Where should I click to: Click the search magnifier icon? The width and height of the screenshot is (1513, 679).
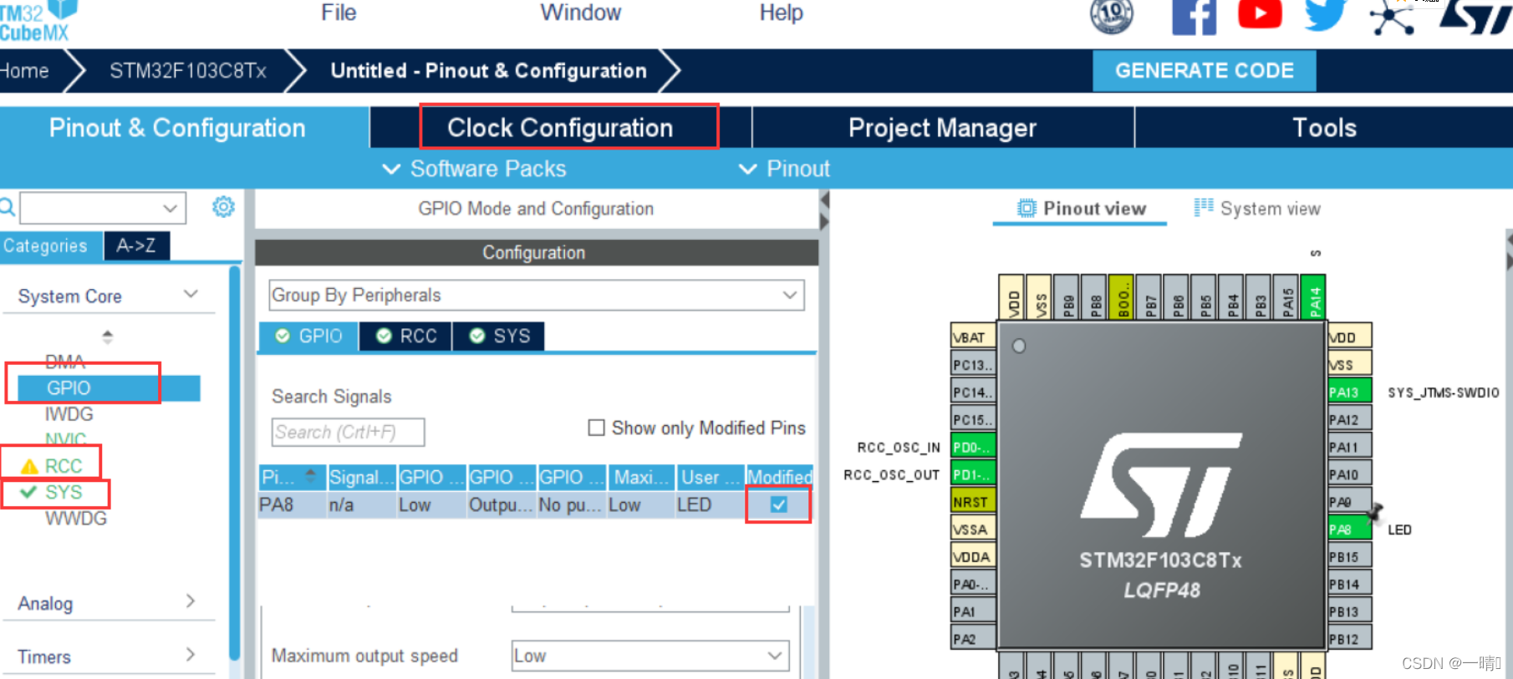[x=8, y=206]
